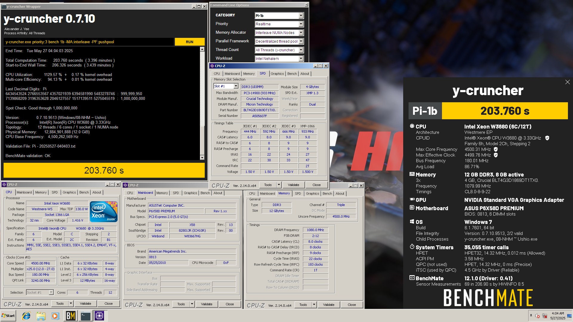Open Windows Media Player taskbar icon

pos(56,316)
